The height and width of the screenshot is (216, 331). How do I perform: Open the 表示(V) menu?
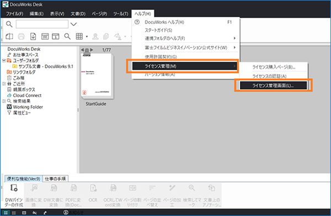click(x=57, y=14)
